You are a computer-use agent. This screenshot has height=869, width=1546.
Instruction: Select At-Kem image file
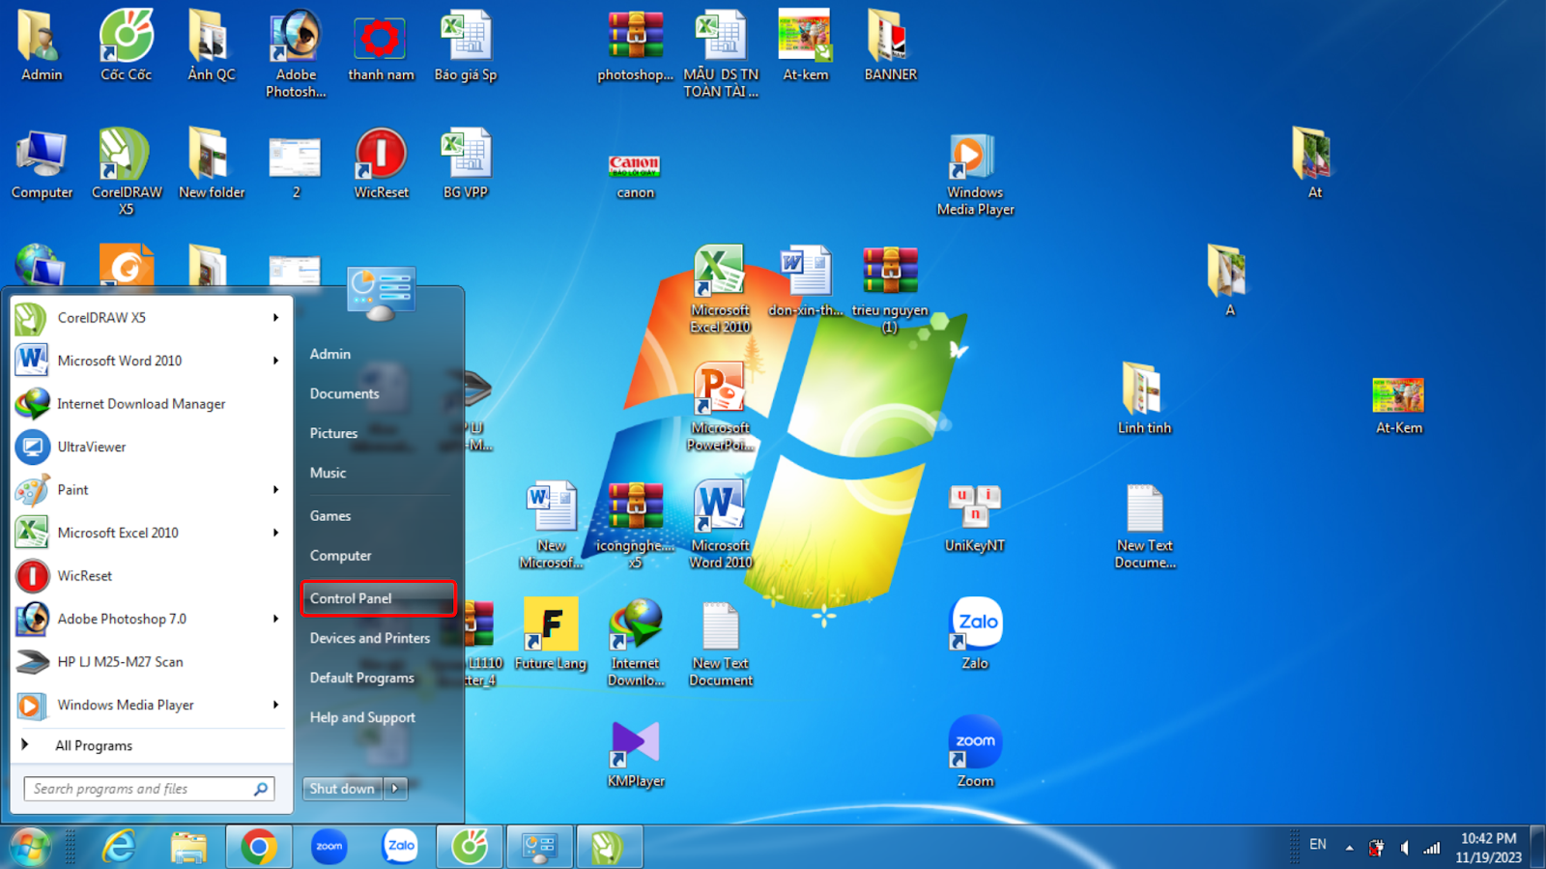1398,404
